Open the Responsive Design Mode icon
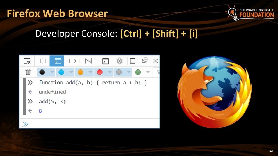This screenshot has height=156, width=278. [89, 61]
